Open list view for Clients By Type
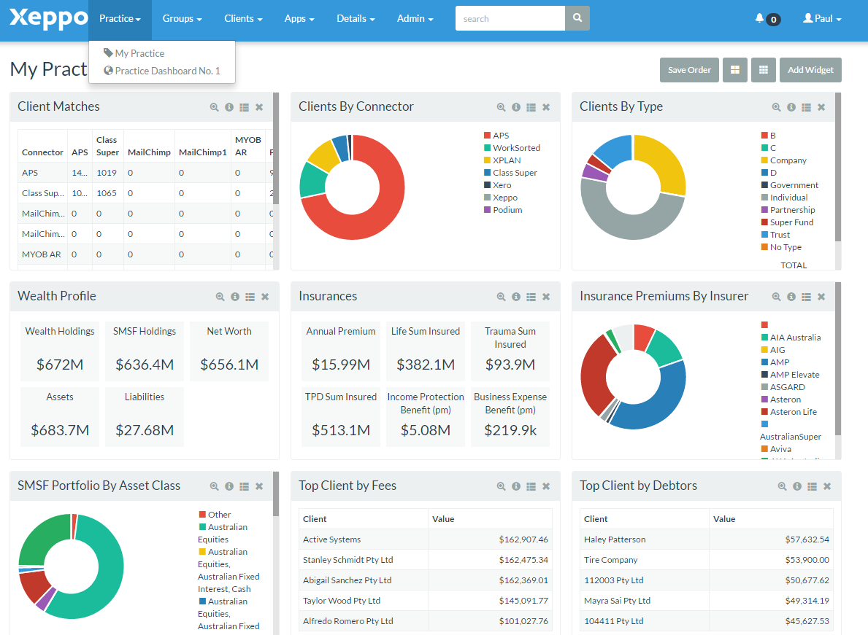 click(x=806, y=107)
